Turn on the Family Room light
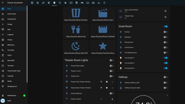Viewport: 185px width, 104px height. (x=166, y=47)
